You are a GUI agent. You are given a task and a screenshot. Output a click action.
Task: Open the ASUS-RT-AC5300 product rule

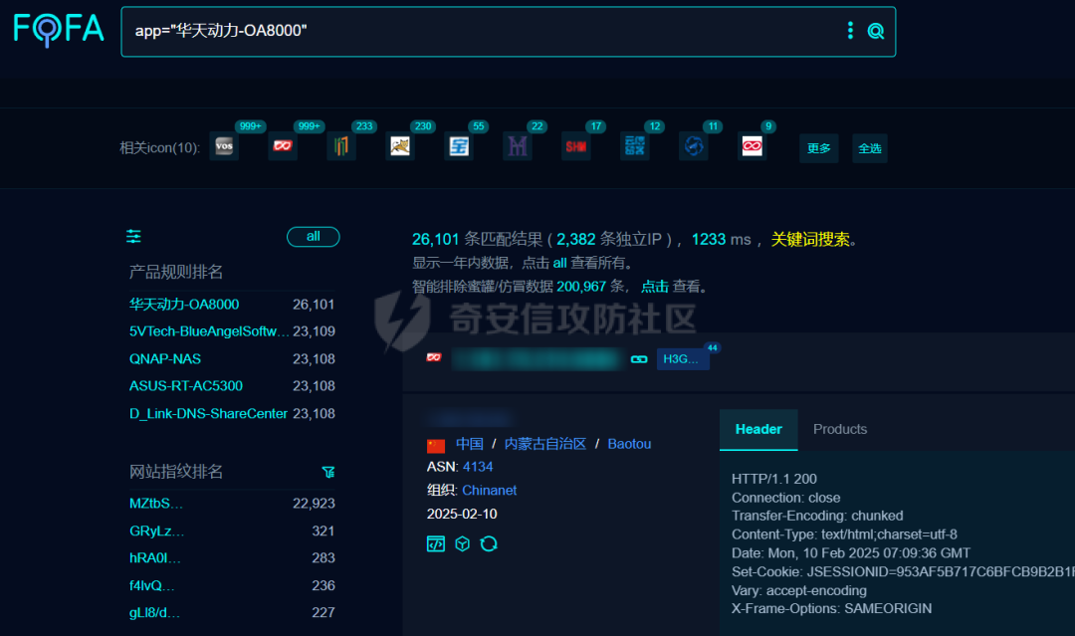(186, 386)
